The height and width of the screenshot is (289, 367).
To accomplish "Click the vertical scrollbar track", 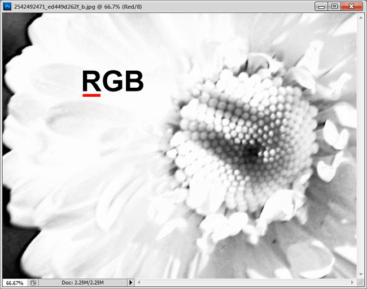I will click(x=361, y=146).
